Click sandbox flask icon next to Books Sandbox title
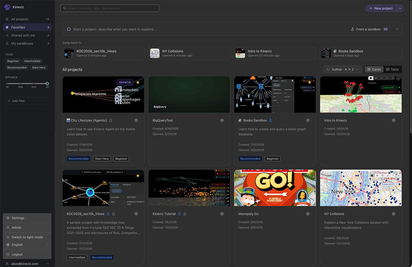Viewport: 412px width, 267px height. tap(271, 120)
